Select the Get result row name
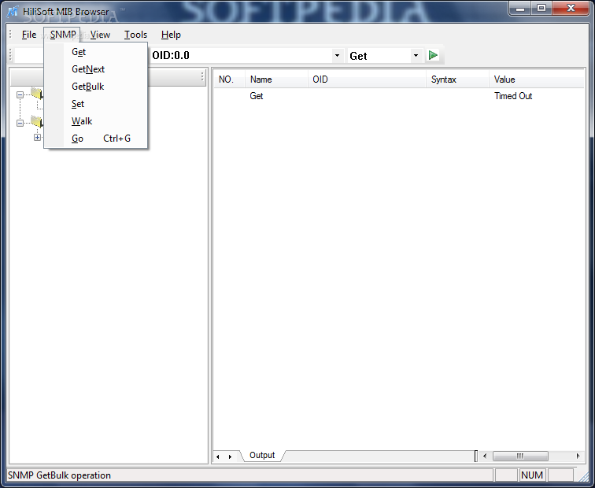Image resolution: width=595 pixels, height=488 pixels. [x=257, y=96]
